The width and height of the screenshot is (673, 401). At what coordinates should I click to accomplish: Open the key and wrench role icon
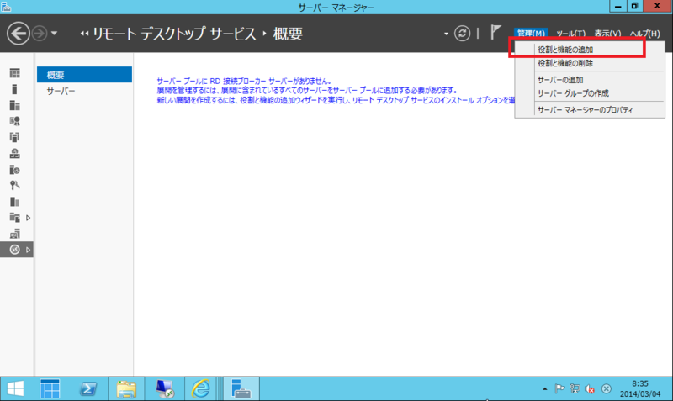[x=14, y=185]
